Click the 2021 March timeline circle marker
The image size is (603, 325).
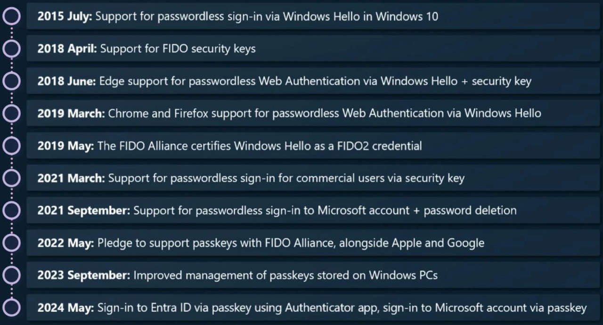[11, 178]
